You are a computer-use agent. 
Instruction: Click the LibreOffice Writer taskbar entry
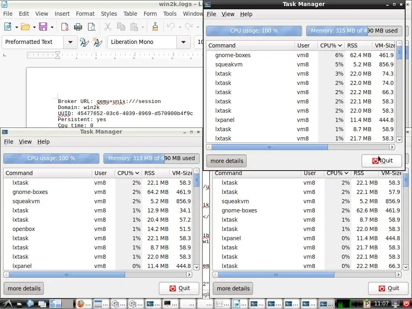pyautogui.click(x=239, y=304)
